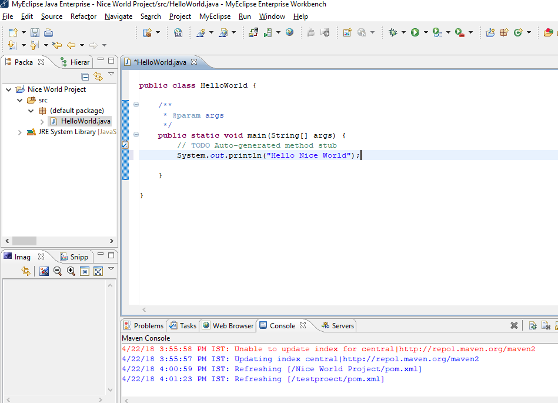Collapse the default package node
This screenshot has height=403, width=558.
[31, 111]
